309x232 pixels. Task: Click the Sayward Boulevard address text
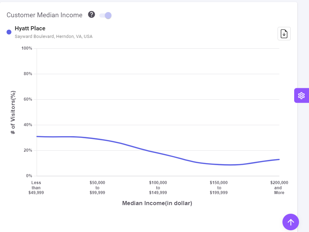[x=53, y=37]
